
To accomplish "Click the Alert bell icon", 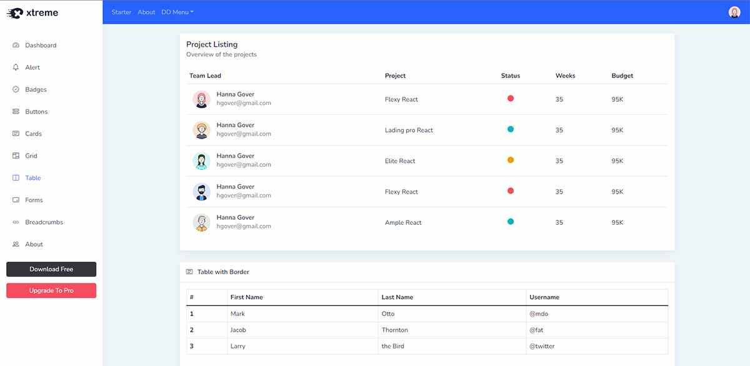I will (x=16, y=67).
